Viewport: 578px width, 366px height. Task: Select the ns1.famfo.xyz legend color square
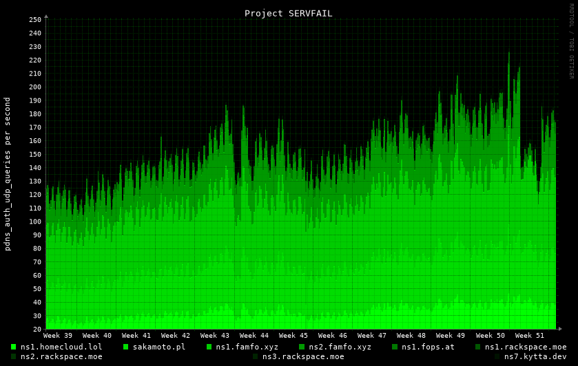point(209,347)
